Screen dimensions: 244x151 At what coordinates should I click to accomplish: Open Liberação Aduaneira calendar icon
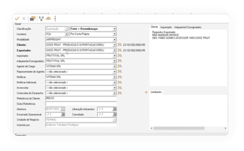coord(114,109)
